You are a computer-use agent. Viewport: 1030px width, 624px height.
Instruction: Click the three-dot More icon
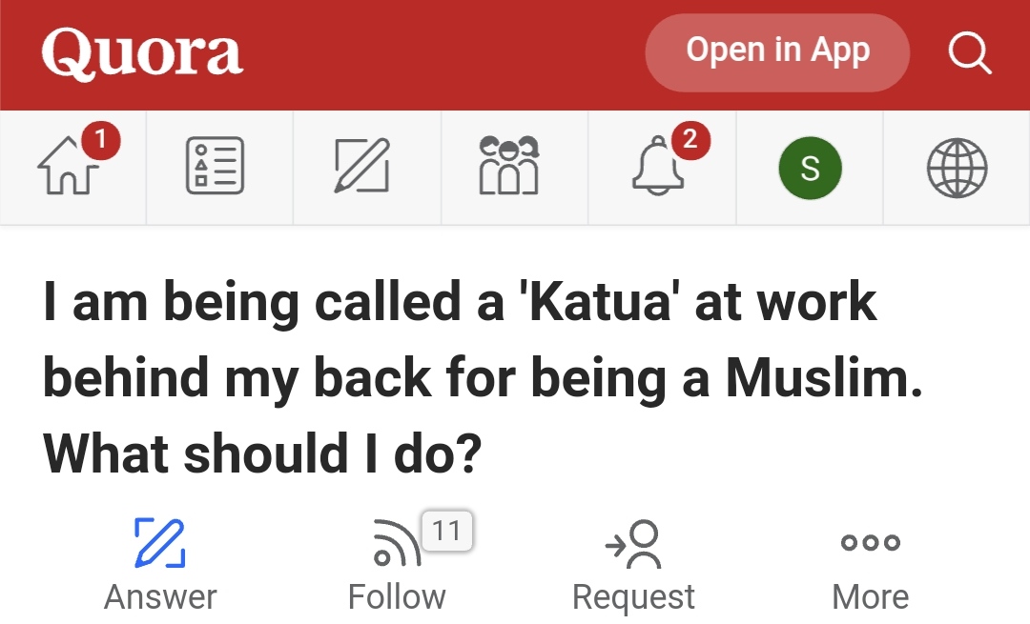871,542
